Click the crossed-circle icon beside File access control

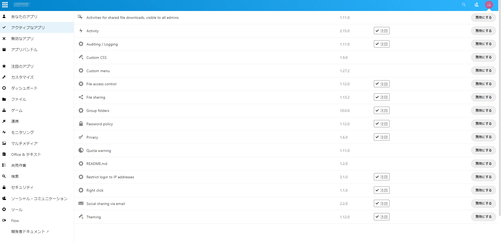[x=81, y=84]
